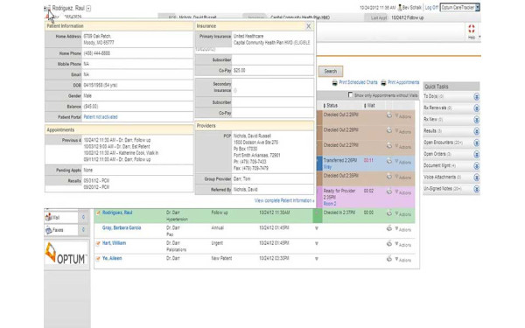Click Print Scheduled Charts link text
Viewport: 525px width, 328px height.
click(x=358, y=82)
